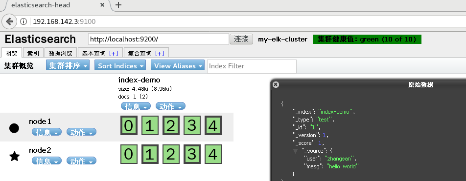Image resolution: width=466 pixels, height=181 pixels.
Task: Click the green cluster health status badge
Action: [367, 40]
